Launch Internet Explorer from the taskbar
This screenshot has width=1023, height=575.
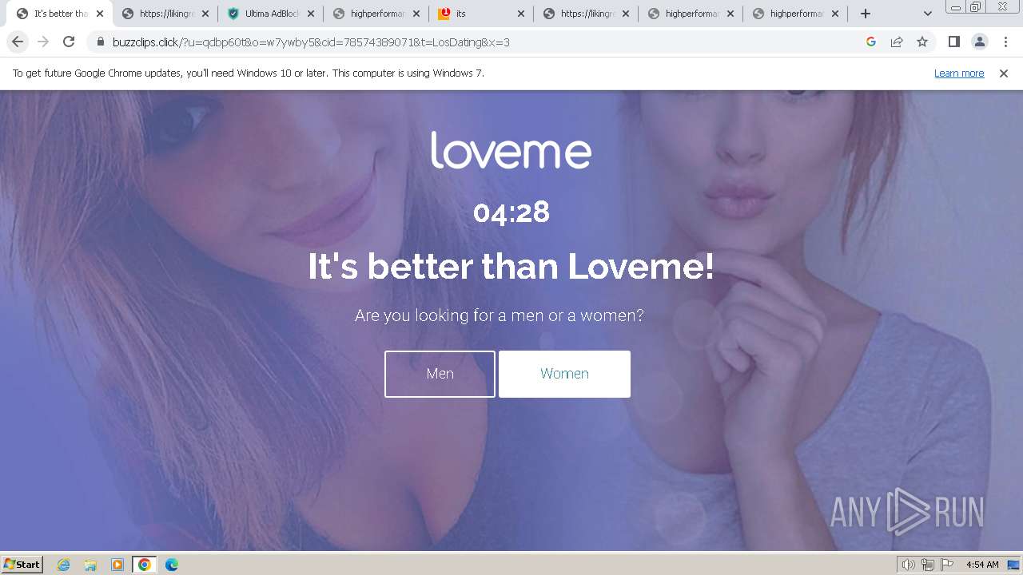click(x=64, y=565)
